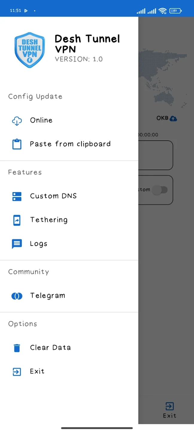Tap the play arrow in the status bar
This screenshot has height=432, width=194.
pyautogui.click(x=26, y=10)
